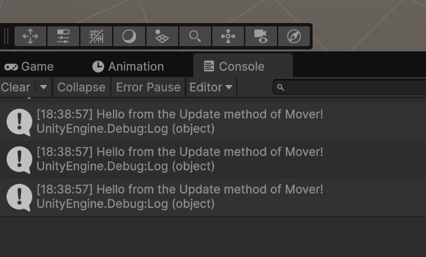Open the tool settings sliders icon

tap(63, 36)
